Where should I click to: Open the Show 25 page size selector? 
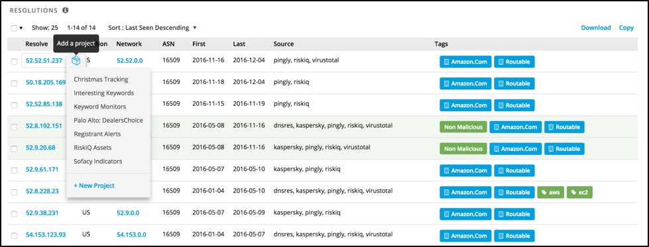coord(44,28)
